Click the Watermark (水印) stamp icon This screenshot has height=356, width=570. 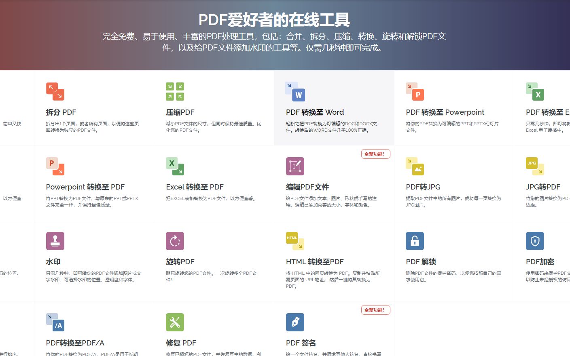tap(55, 241)
